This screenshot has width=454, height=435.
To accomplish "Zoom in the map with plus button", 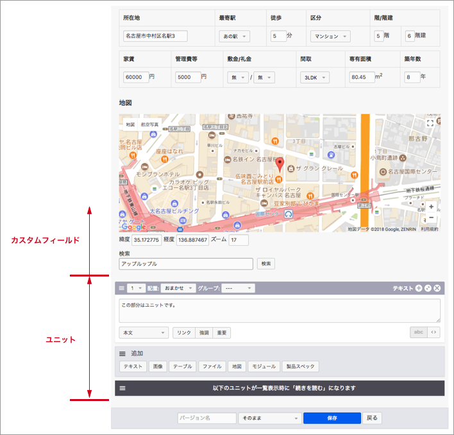I will click(431, 207).
